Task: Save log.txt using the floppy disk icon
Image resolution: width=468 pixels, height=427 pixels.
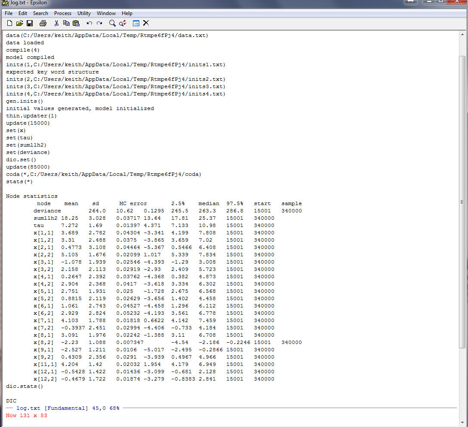Action: (30, 23)
